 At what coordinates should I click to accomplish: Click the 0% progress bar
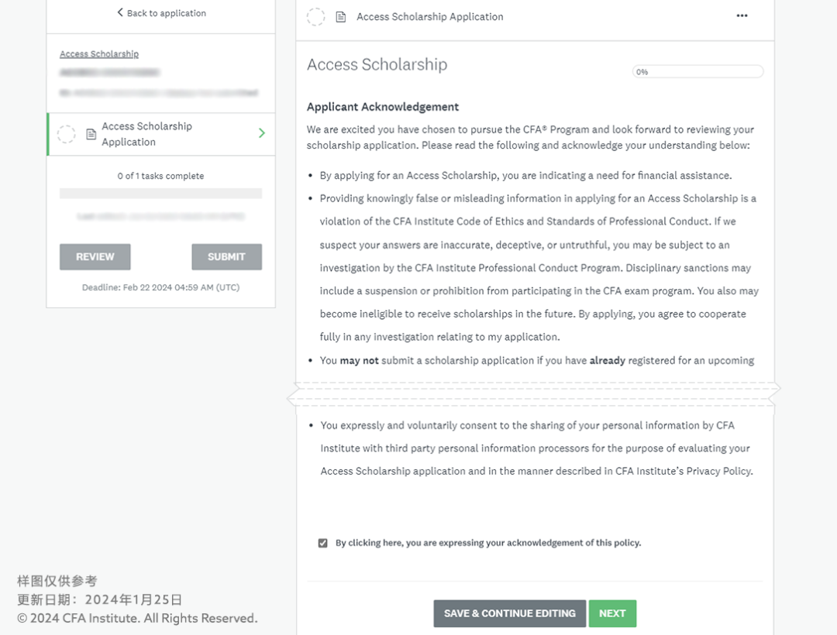[x=697, y=72]
